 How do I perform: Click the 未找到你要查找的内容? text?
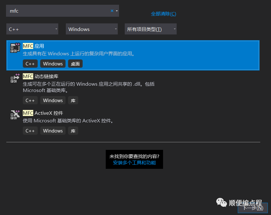tap(134, 156)
